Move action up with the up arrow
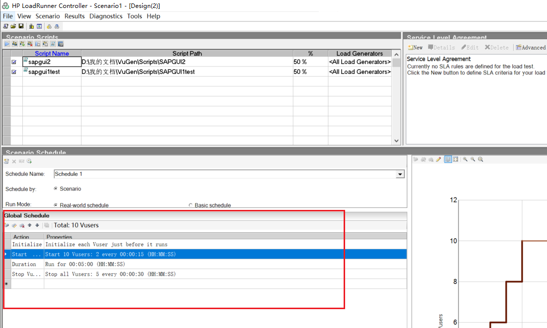Image resolution: width=547 pixels, height=328 pixels. pos(30,225)
